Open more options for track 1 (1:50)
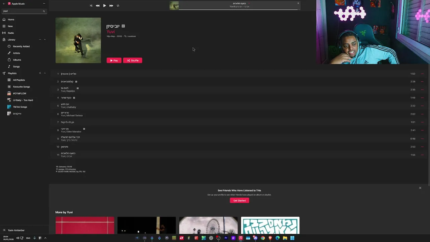 click(x=422, y=74)
